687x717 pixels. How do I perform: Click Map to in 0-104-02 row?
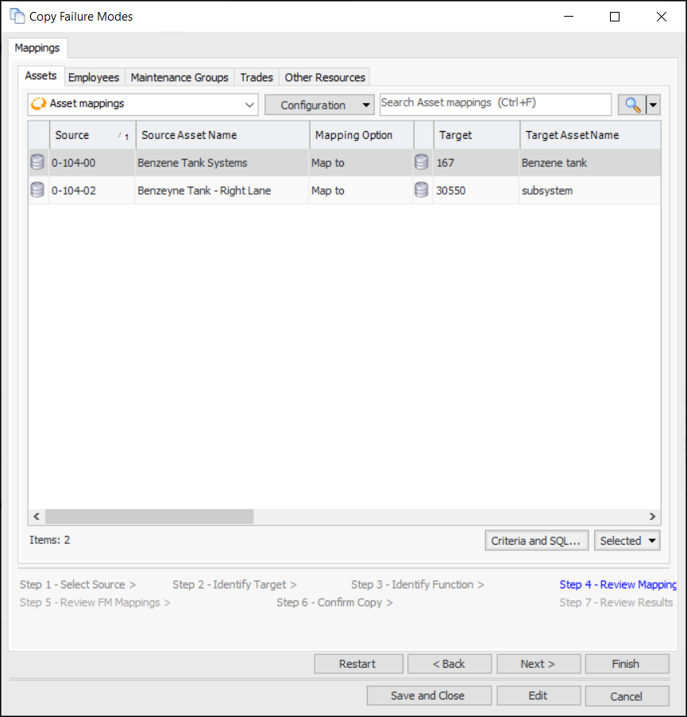(x=361, y=191)
